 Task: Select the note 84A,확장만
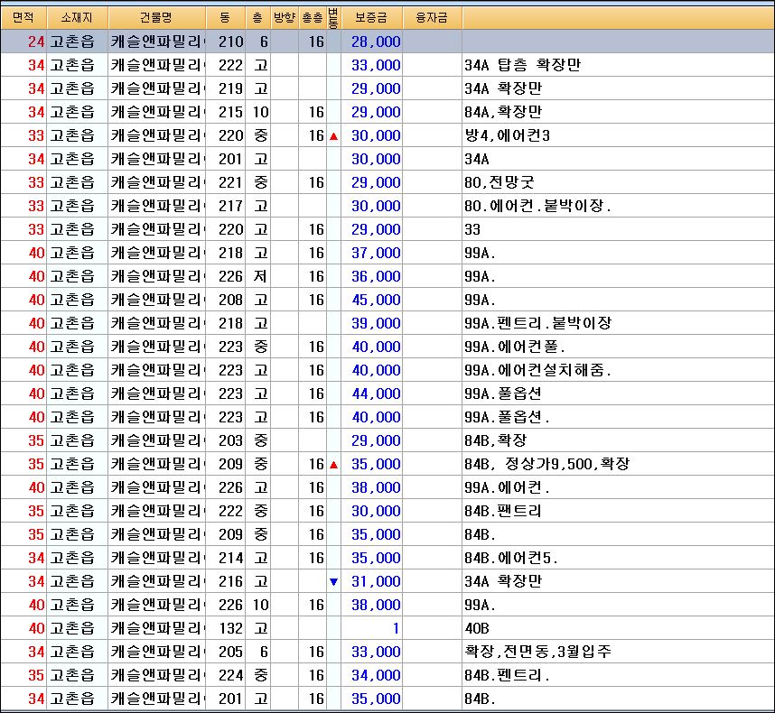point(502,112)
